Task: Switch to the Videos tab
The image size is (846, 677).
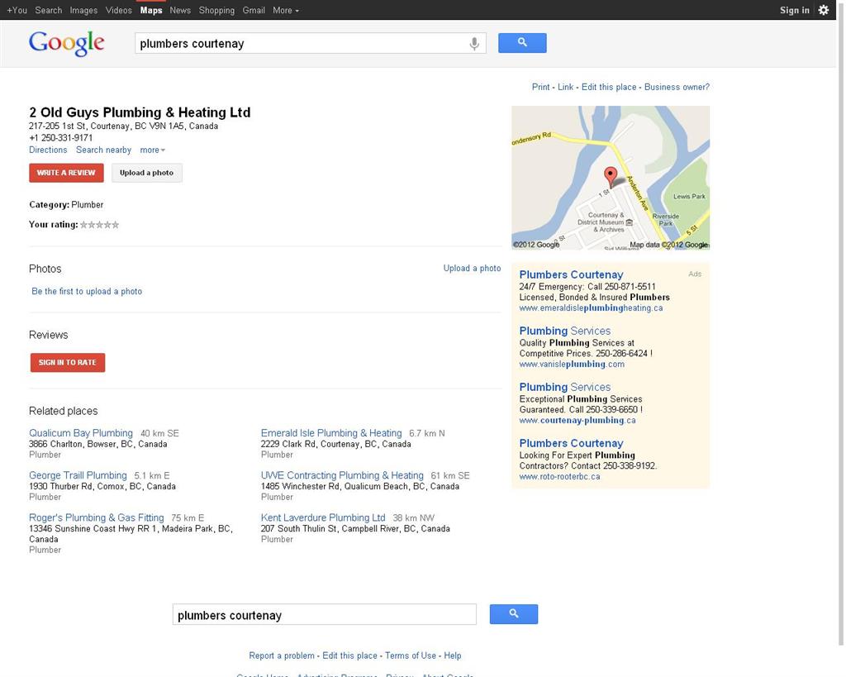Action: pyautogui.click(x=119, y=10)
